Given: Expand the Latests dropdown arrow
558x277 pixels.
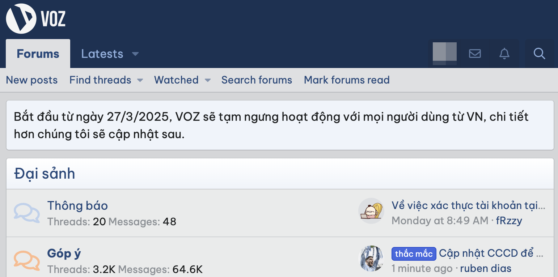Looking at the screenshot, I should click(x=135, y=54).
